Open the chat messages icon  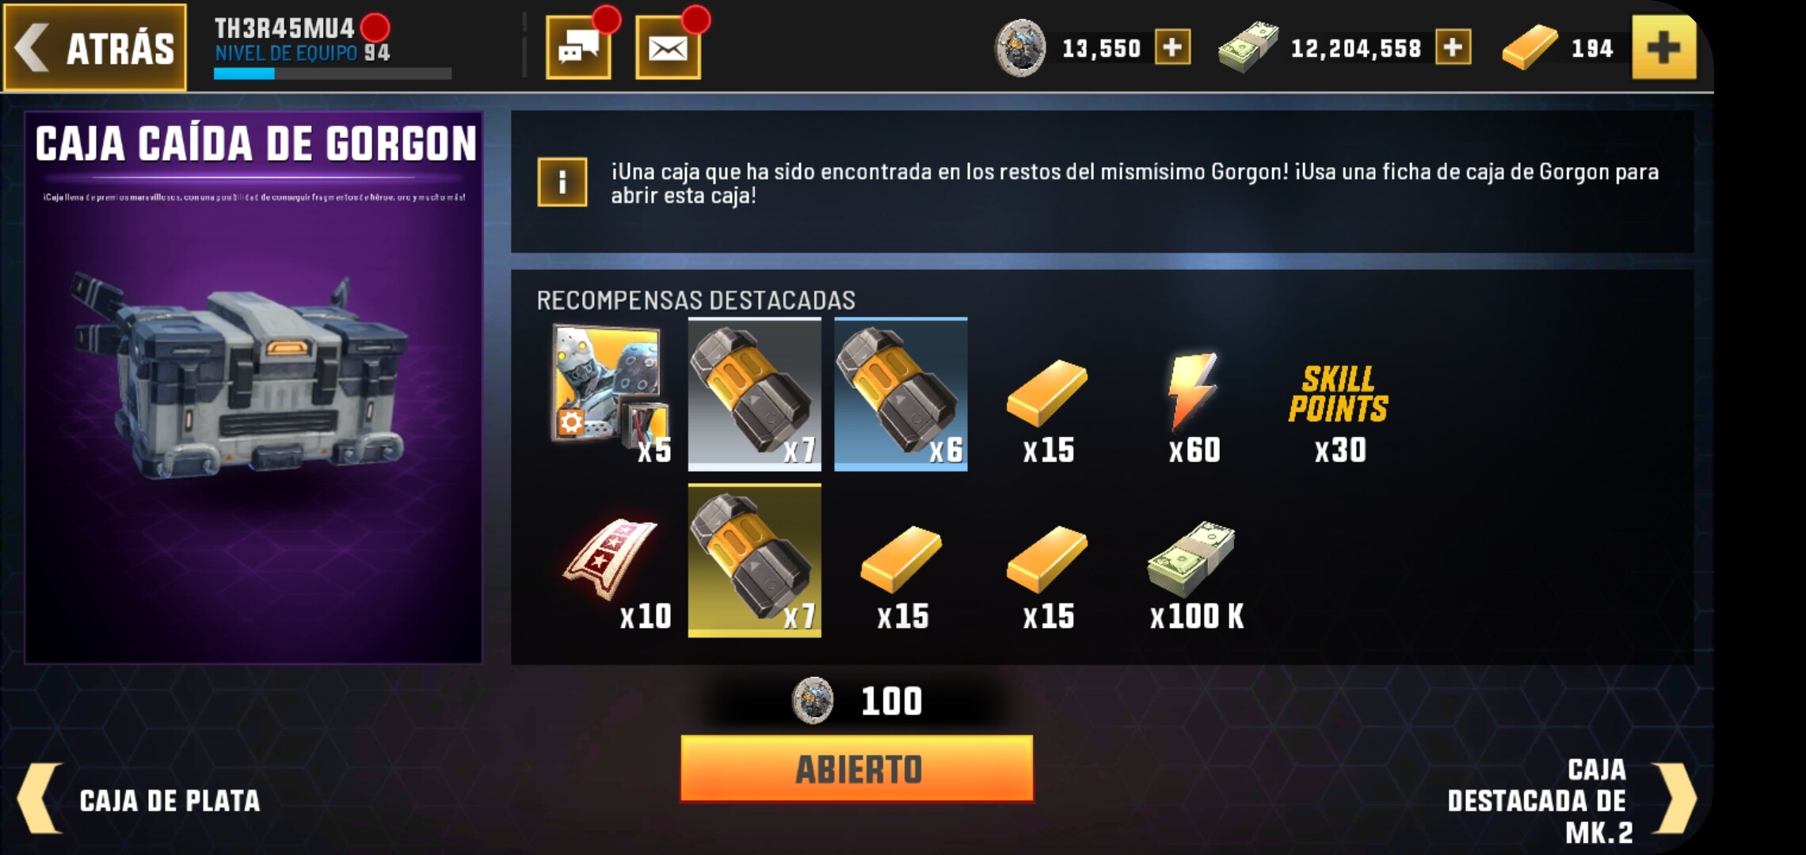coord(578,48)
